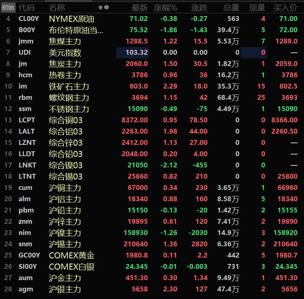The width and height of the screenshot is (304, 299).
Task: Select the 沪锡主力 row
Action: coord(152,244)
